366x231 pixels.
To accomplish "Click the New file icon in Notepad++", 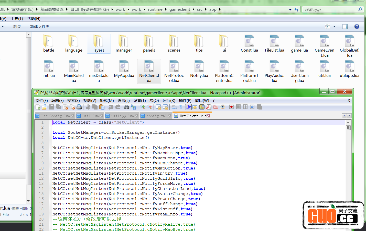I will [x=38, y=107].
